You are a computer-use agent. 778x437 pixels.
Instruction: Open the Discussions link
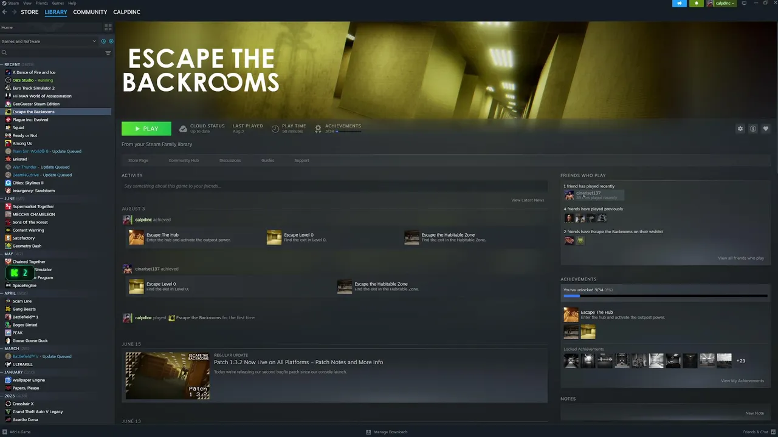tap(230, 160)
